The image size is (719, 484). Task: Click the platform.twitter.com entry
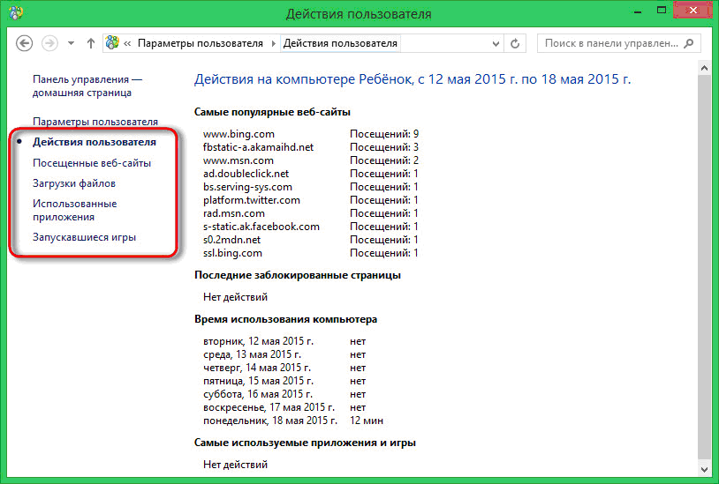251,200
